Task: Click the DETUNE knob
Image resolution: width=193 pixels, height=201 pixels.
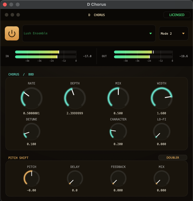Action: tap(31, 131)
